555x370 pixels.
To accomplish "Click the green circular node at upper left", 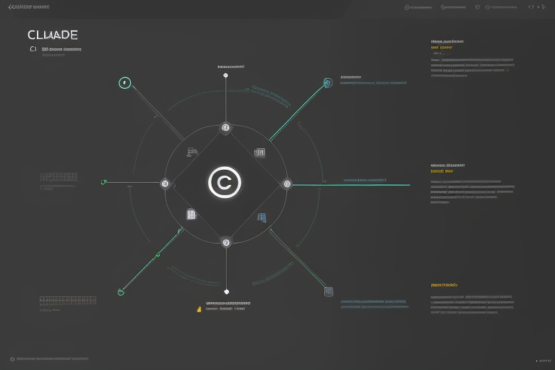I will [125, 83].
